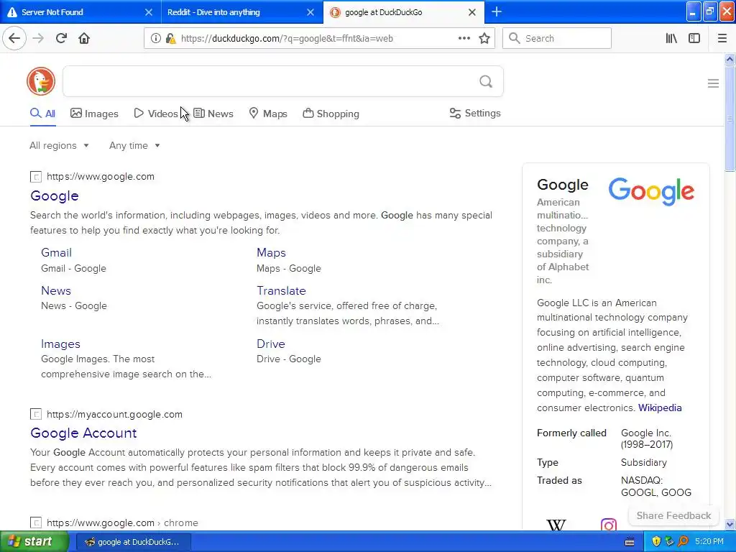Image resolution: width=736 pixels, height=552 pixels.
Task: Open the Translate sitelink
Action: pyautogui.click(x=281, y=290)
